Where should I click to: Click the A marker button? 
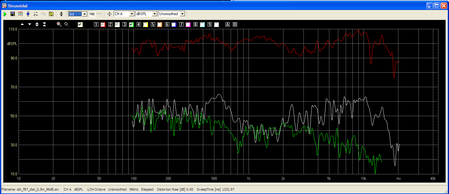pos(228,24)
